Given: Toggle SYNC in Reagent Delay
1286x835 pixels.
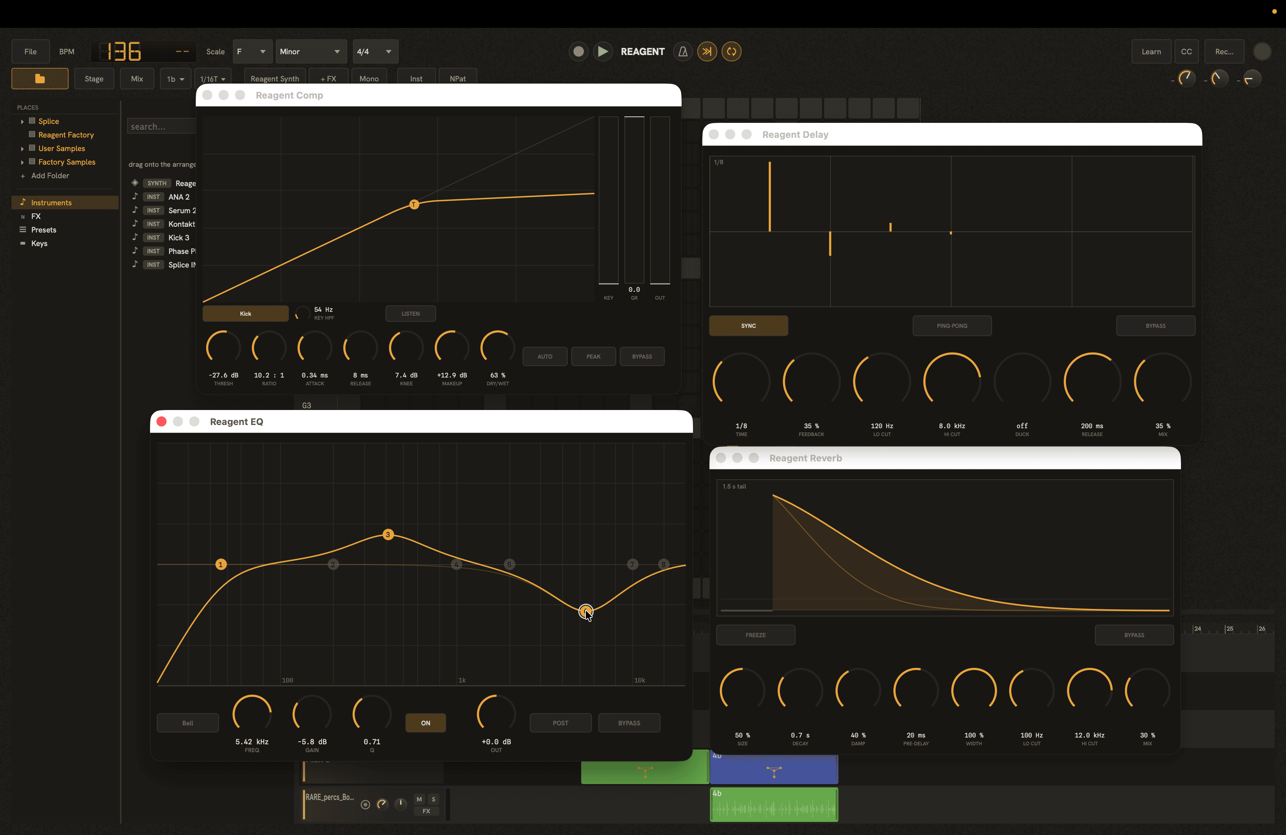Looking at the screenshot, I should click(748, 326).
